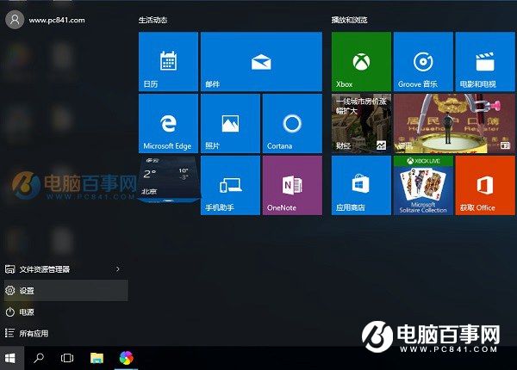517x370 pixels.
Task: Open File Explorer from the taskbar
Action: point(97,358)
